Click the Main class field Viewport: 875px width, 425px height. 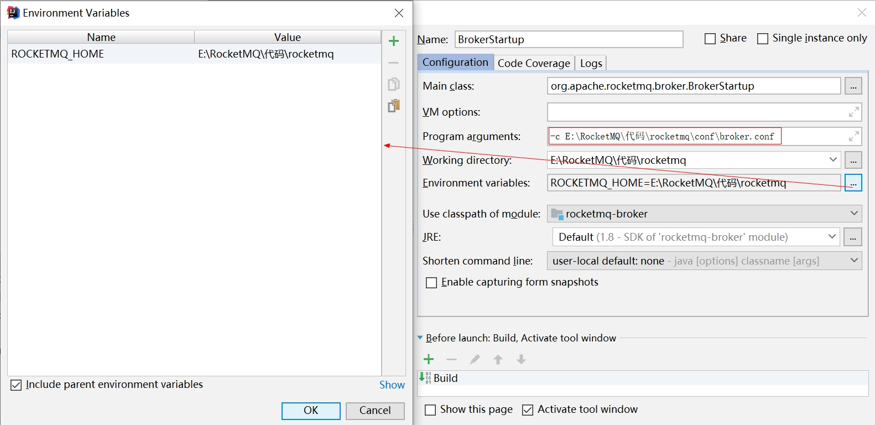tap(694, 86)
